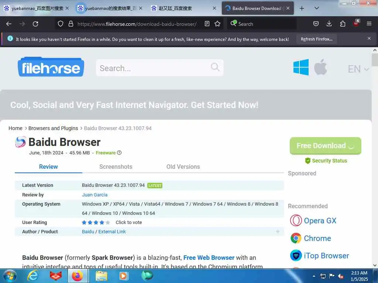Click page scrollbar down arrow

click(x=375, y=265)
